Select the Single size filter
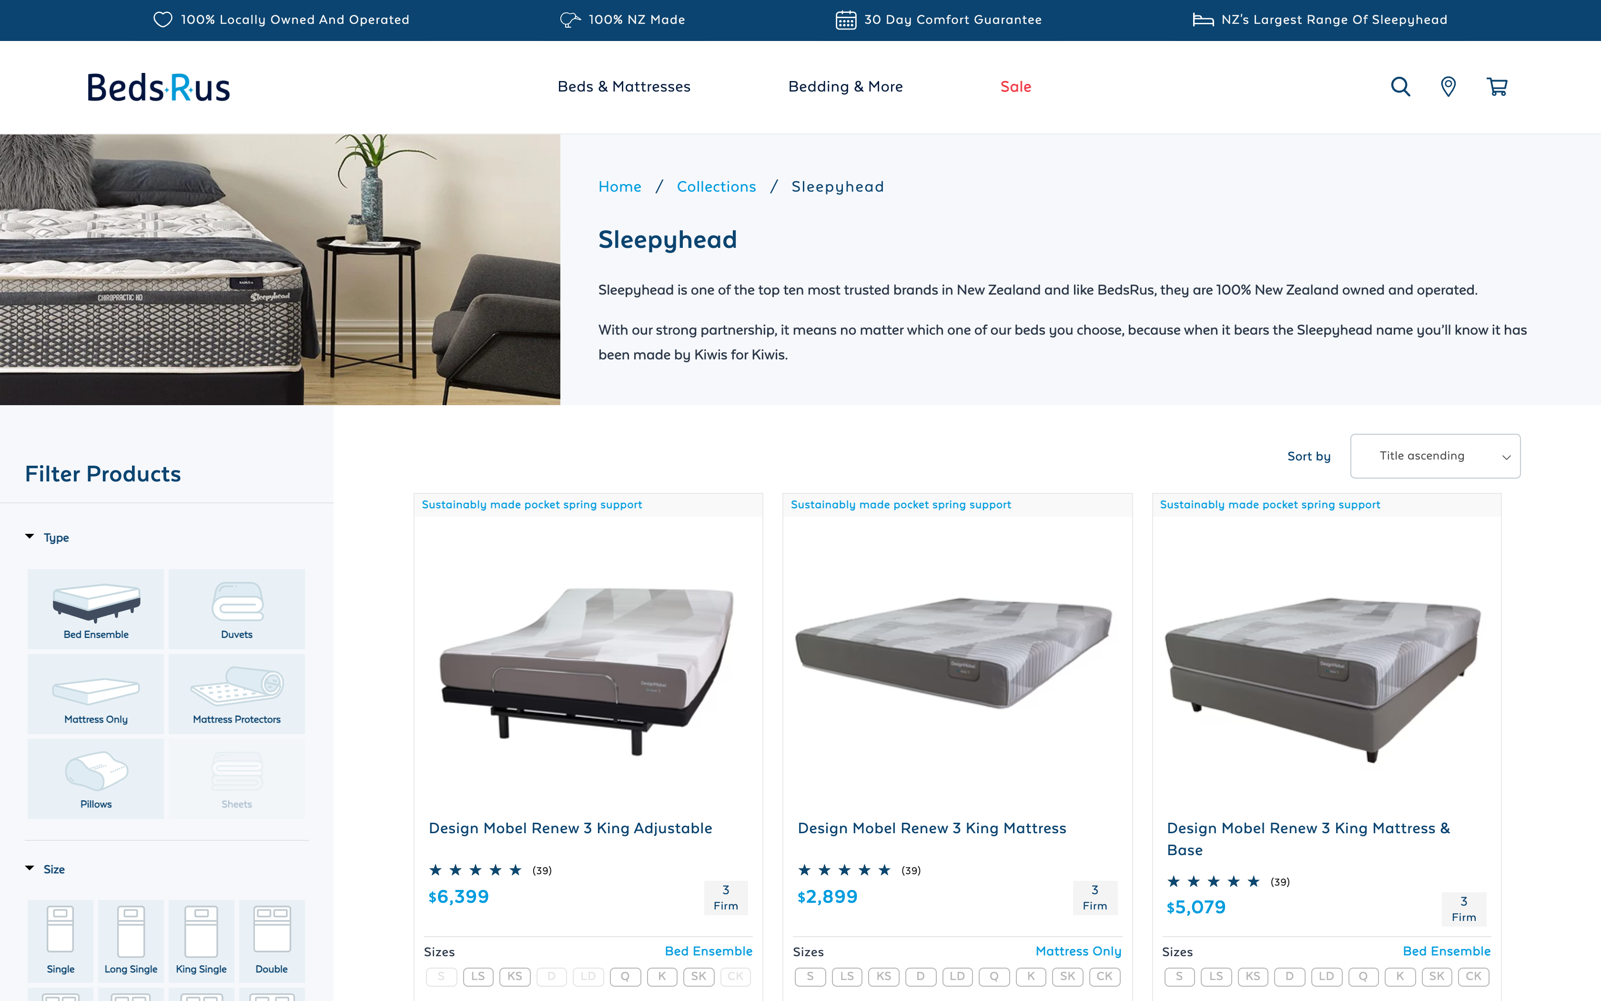The image size is (1601, 1001). tap(61, 940)
